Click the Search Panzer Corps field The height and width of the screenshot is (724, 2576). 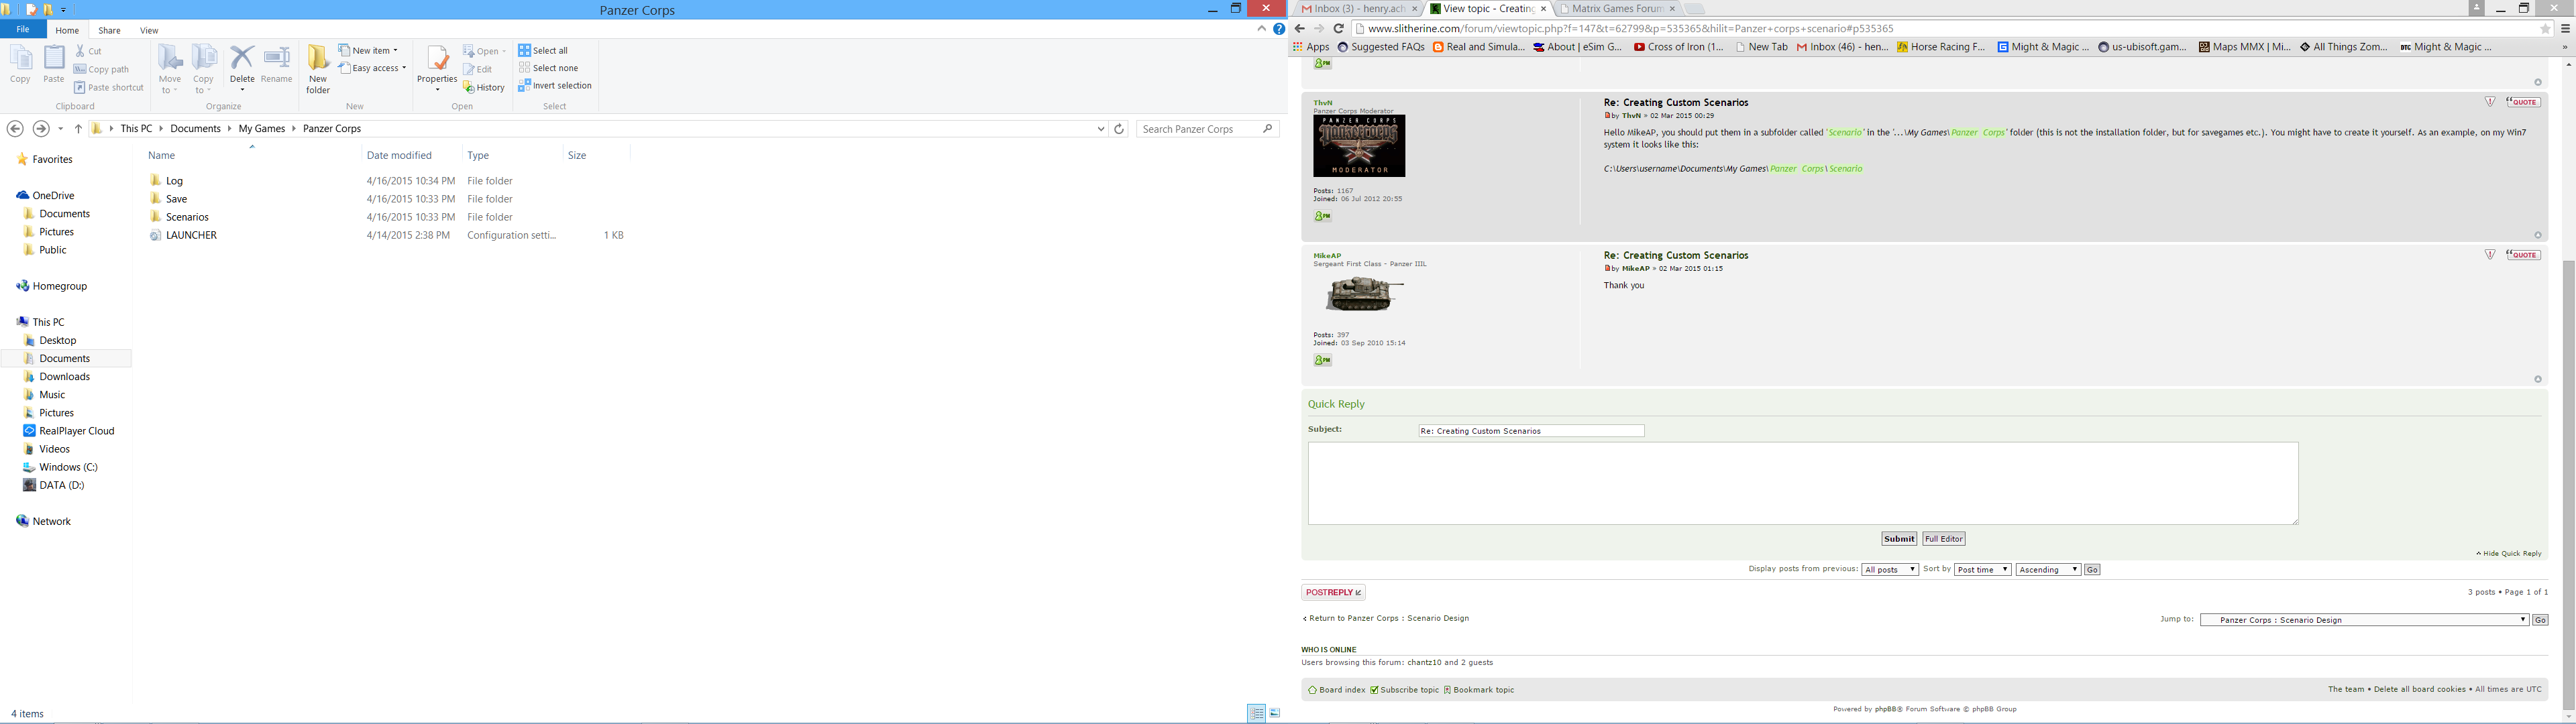pyautogui.click(x=1207, y=129)
